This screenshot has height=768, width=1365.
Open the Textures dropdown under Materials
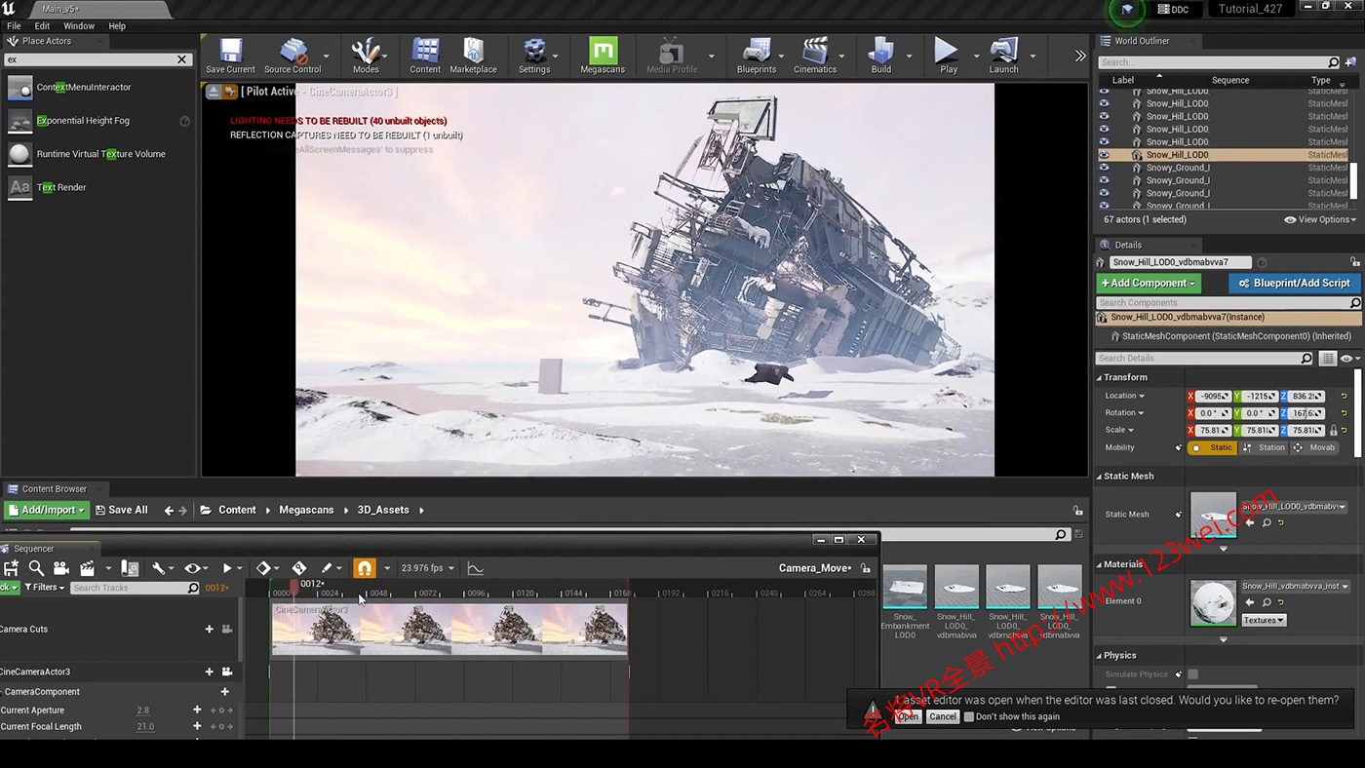click(x=1264, y=620)
